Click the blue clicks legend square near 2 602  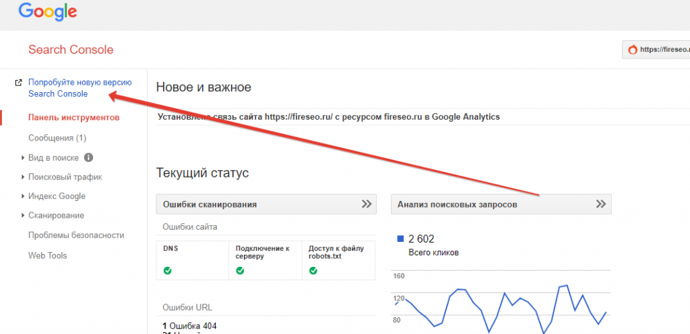point(400,239)
